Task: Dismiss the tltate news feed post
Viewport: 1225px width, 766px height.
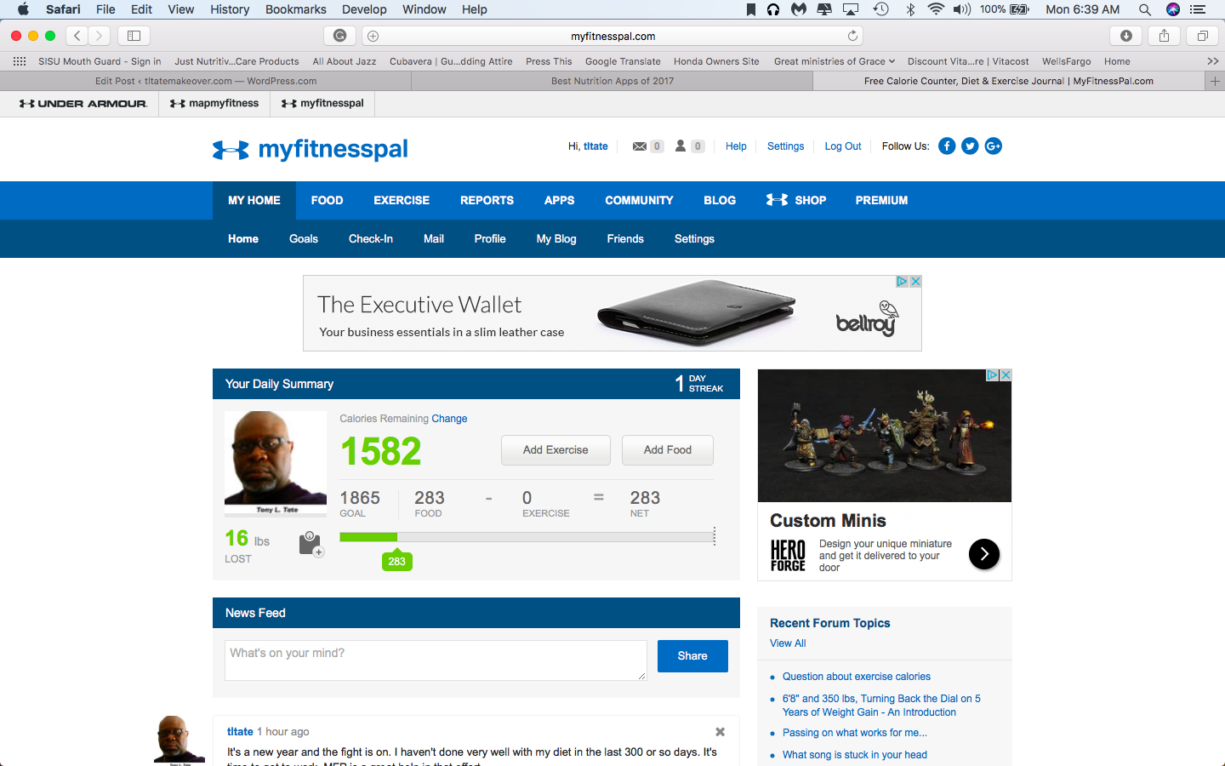Action: 720,732
